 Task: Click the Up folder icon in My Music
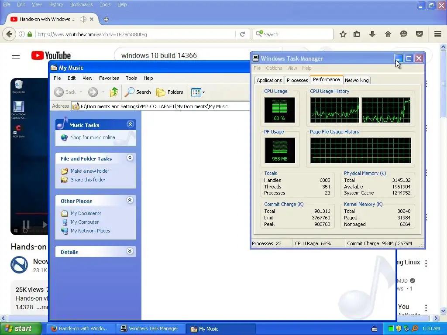point(114,92)
